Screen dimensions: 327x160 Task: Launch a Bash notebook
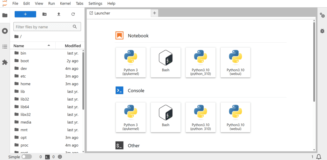(x=165, y=62)
